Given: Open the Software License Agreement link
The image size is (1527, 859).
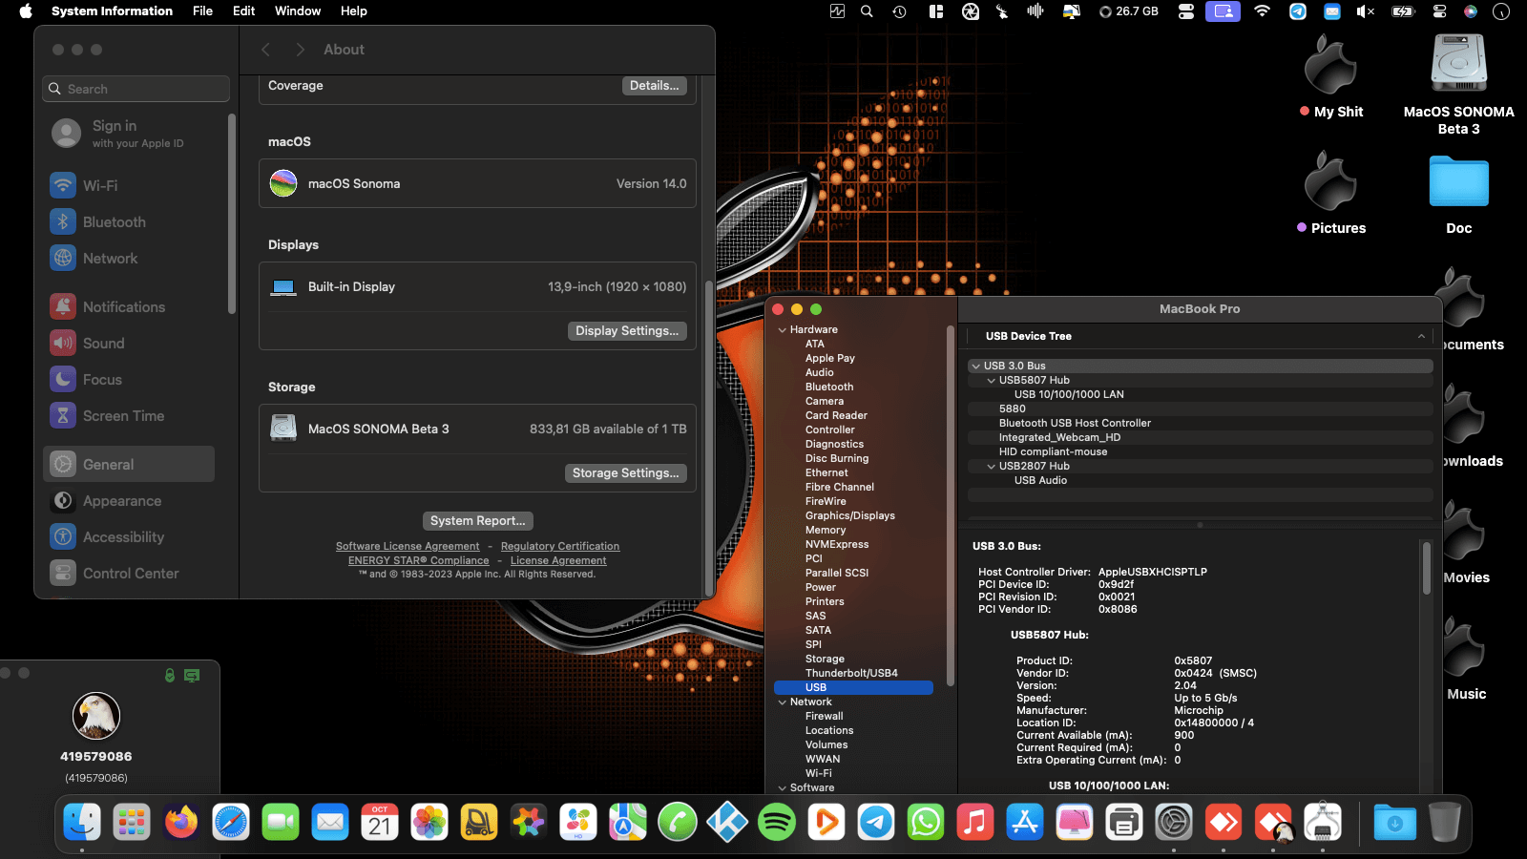Looking at the screenshot, I should pos(408,547).
